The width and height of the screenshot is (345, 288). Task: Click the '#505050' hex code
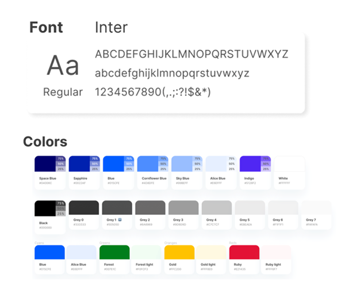pyautogui.click(x=113, y=225)
